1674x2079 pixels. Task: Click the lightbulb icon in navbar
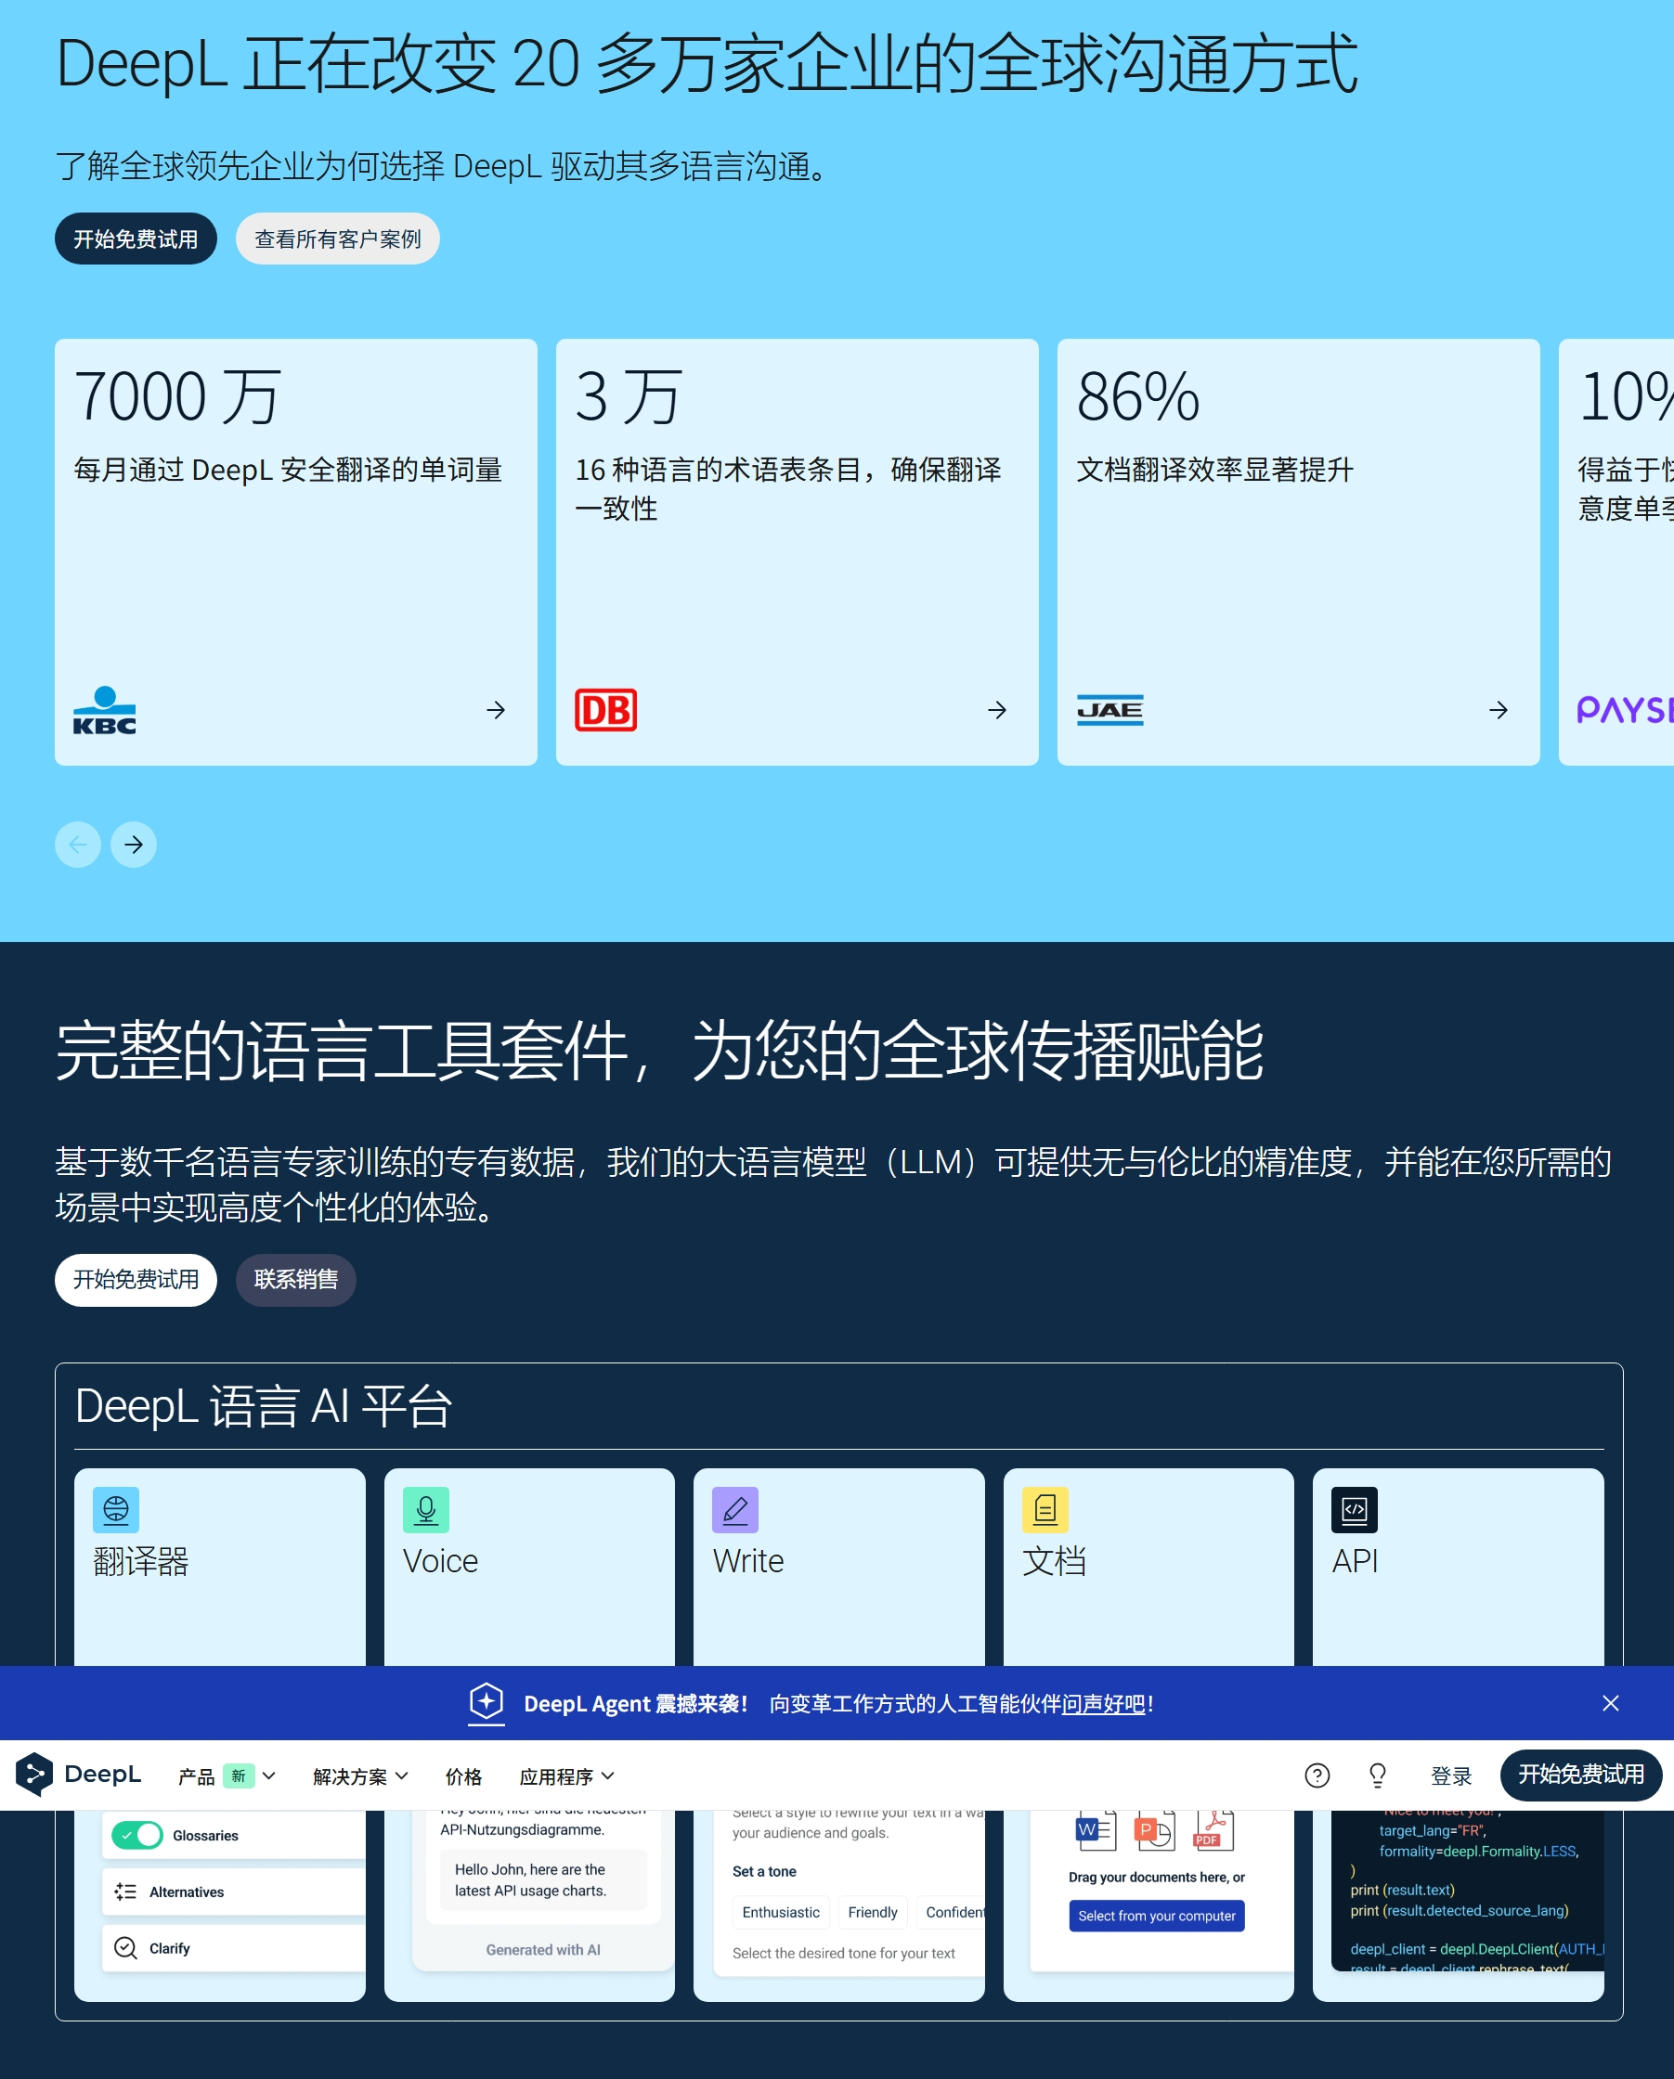pyautogui.click(x=1377, y=1776)
